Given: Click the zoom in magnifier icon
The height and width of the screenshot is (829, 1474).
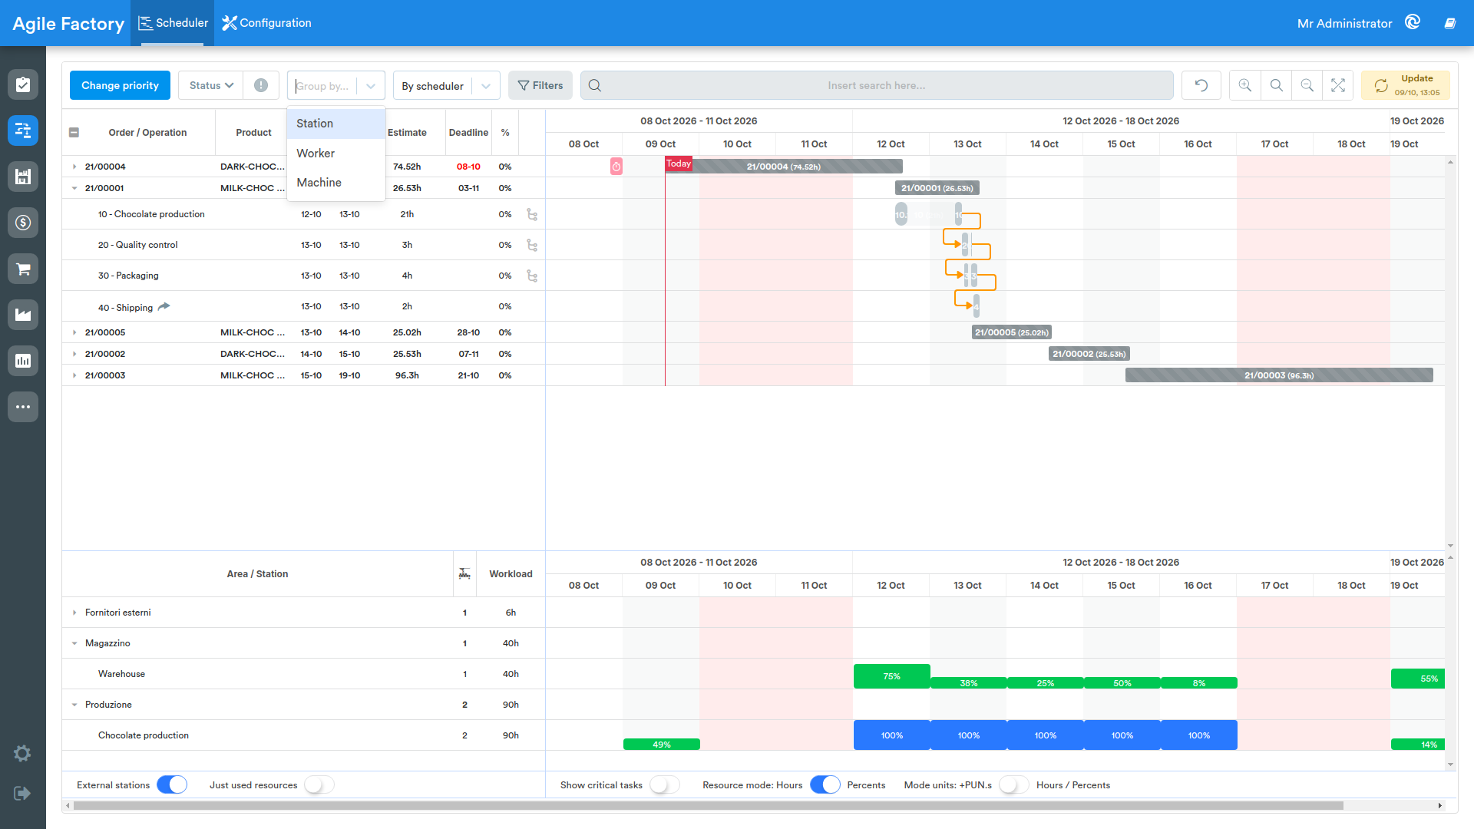Looking at the screenshot, I should [x=1245, y=85].
